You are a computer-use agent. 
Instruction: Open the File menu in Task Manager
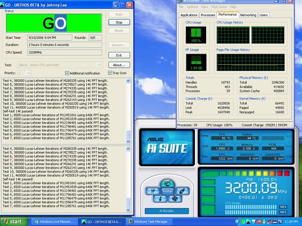coord(181,7)
